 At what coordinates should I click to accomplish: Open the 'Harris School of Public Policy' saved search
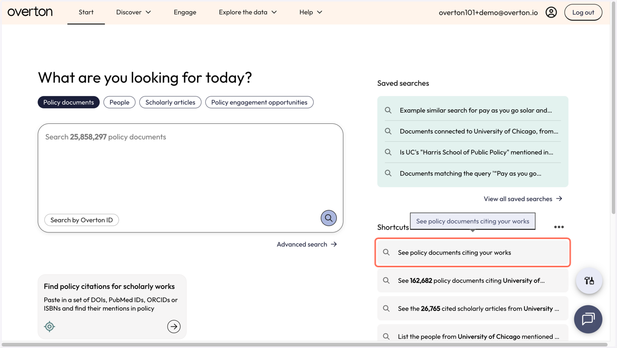coord(473,152)
